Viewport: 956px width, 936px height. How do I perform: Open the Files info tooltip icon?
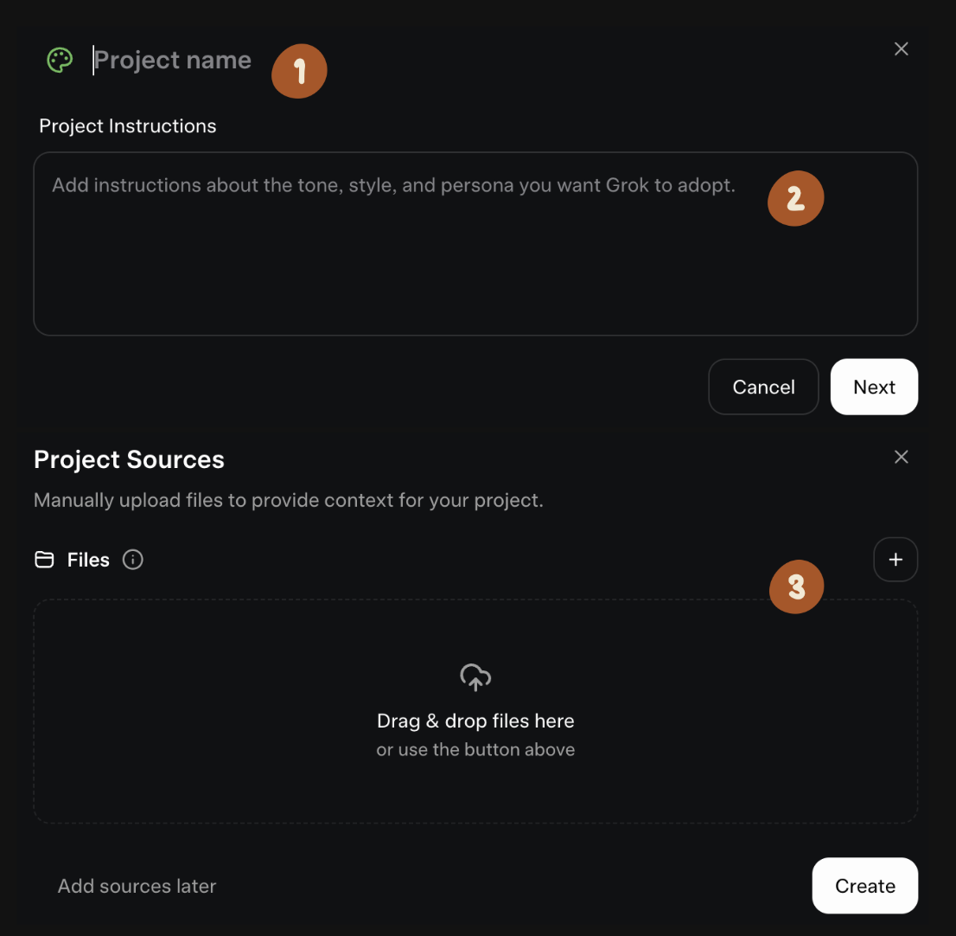pos(133,560)
